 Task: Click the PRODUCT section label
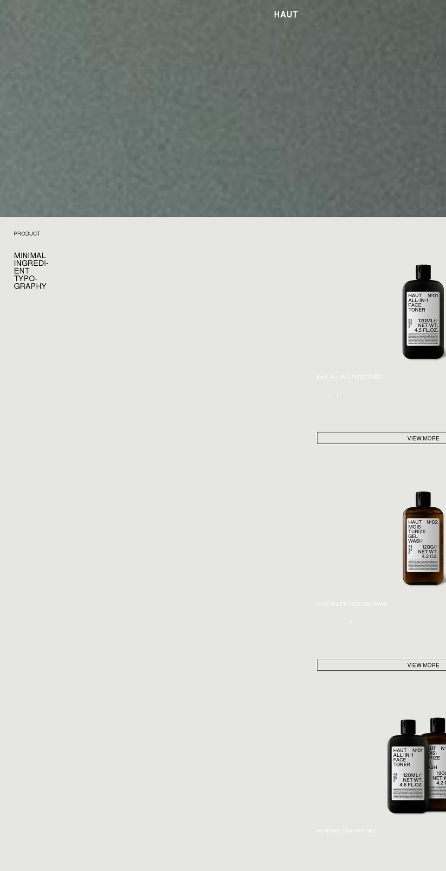27,234
